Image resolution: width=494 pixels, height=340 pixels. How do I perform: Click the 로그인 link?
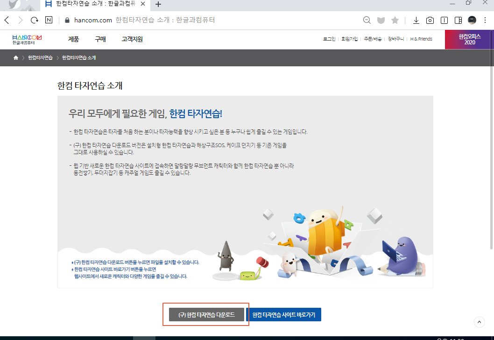[x=329, y=39]
